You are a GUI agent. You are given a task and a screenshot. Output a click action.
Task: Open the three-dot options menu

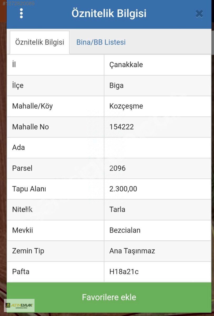click(x=21, y=13)
